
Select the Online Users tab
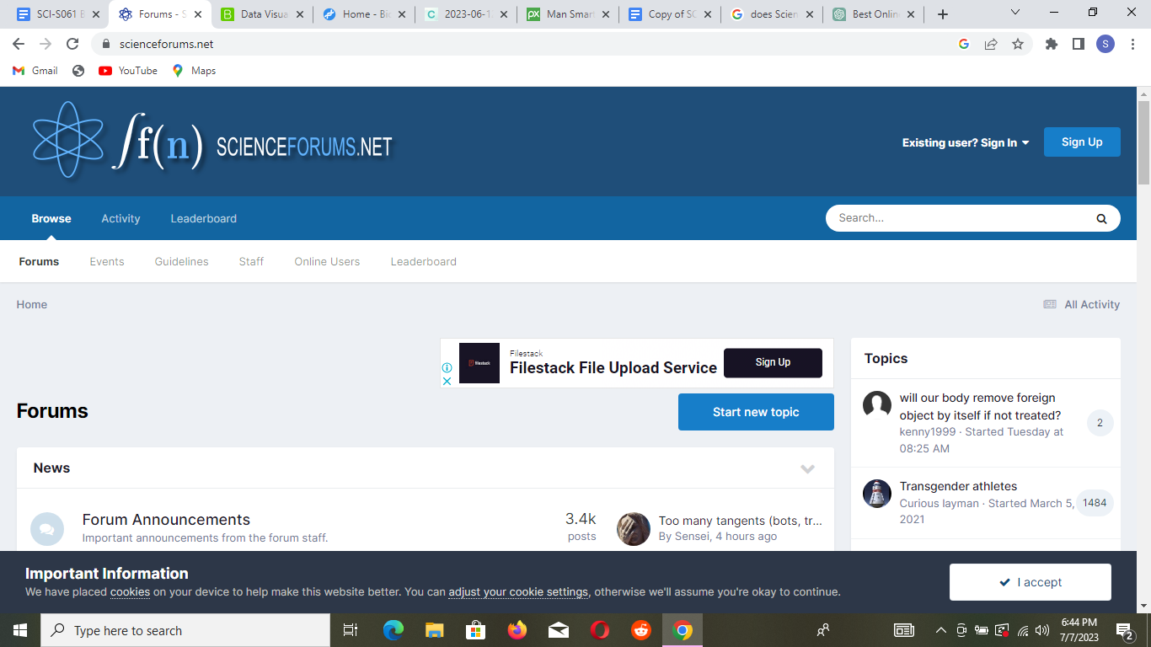[x=327, y=262]
